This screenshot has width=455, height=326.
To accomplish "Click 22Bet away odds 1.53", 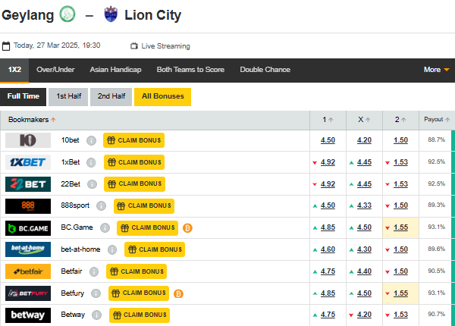I will pos(400,184).
